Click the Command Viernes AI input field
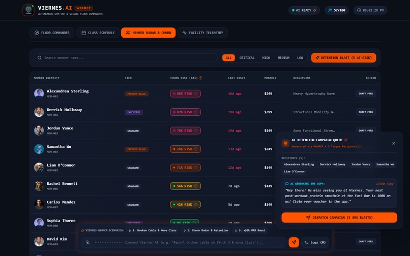The image size is (410, 256). 194,242
